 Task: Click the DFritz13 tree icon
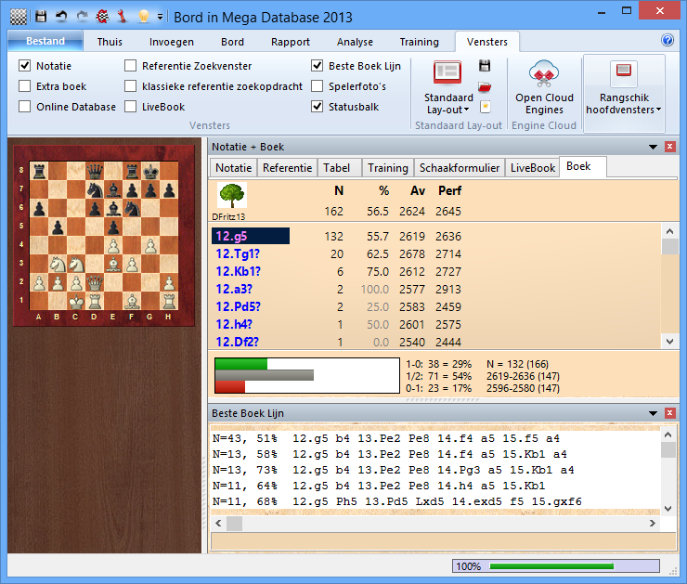232,195
